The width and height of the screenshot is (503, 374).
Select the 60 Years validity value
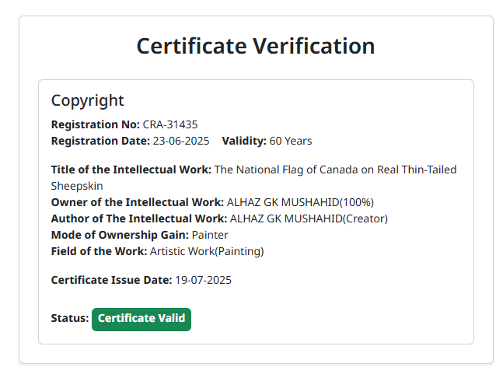291,141
